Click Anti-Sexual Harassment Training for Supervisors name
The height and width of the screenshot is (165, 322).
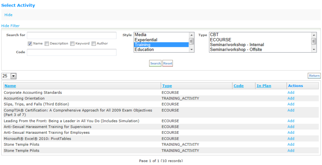(x=48, y=127)
